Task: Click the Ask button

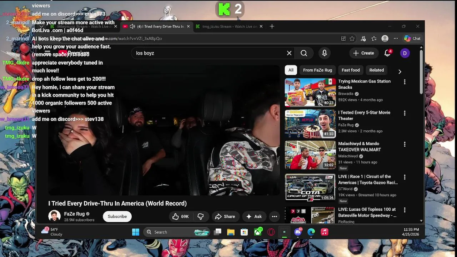Action: pos(254,216)
